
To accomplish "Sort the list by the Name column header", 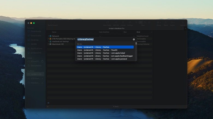I will click(54, 32).
